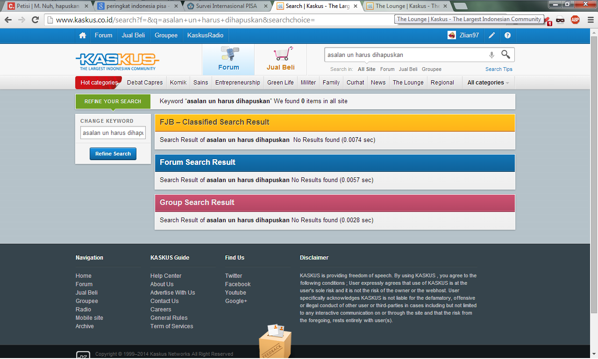Open Curhat category
The width and height of the screenshot is (598, 359).
(355, 83)
